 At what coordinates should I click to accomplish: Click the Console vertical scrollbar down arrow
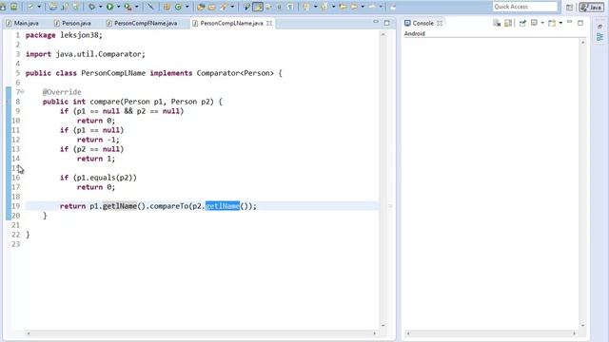tap(582, 325)
